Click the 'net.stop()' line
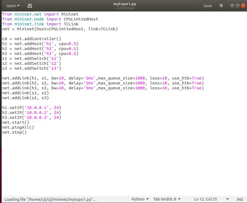247x203 pixels. (x=14, y=132)
